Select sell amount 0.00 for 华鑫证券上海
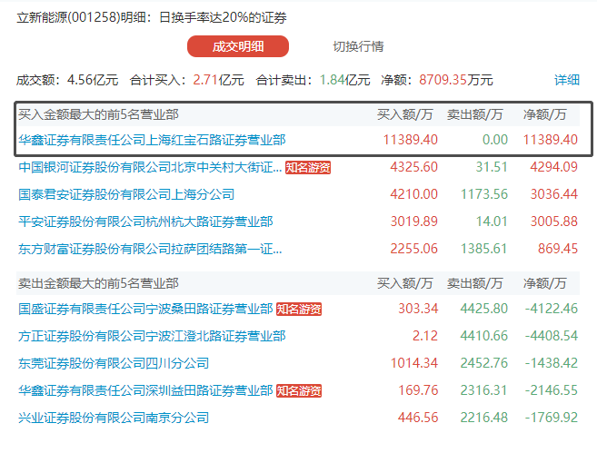 495,140
